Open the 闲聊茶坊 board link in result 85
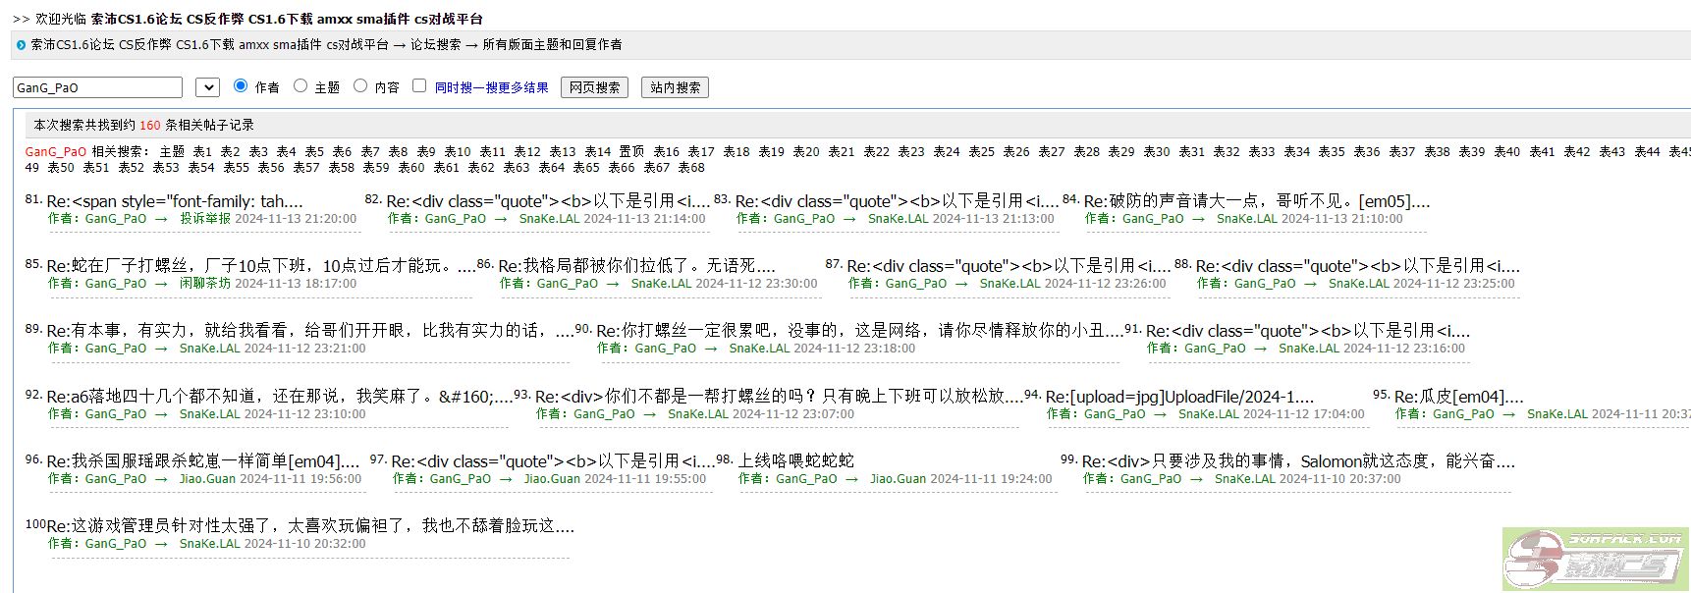The image size is (1691, 593). tap(205, 284)
